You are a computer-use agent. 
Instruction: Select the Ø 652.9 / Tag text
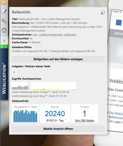click(55, 120)
